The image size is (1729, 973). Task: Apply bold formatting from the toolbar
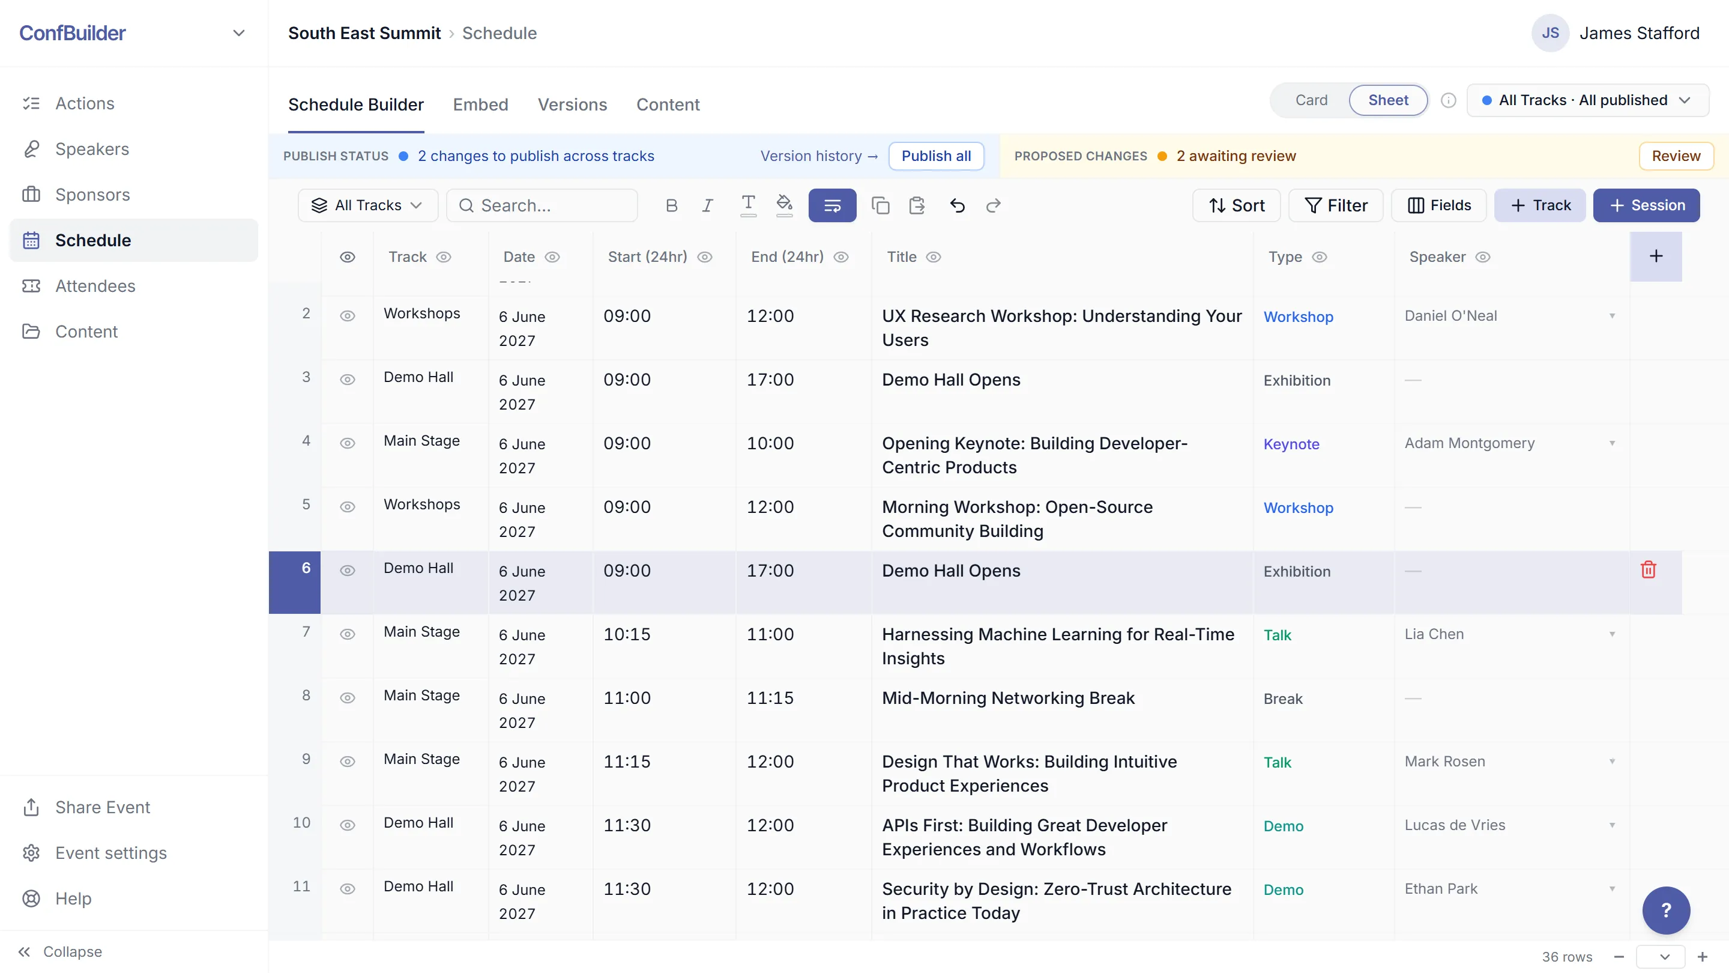(671, 205)
